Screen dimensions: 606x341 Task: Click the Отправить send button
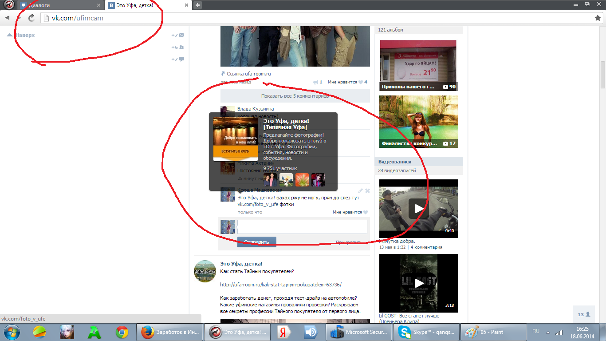pyautogui.click(x=257, y=242)
